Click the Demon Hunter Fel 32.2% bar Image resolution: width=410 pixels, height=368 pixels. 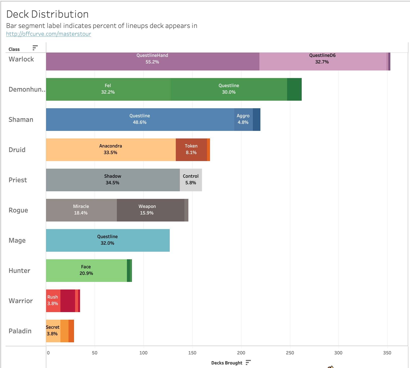pos(108,89)
